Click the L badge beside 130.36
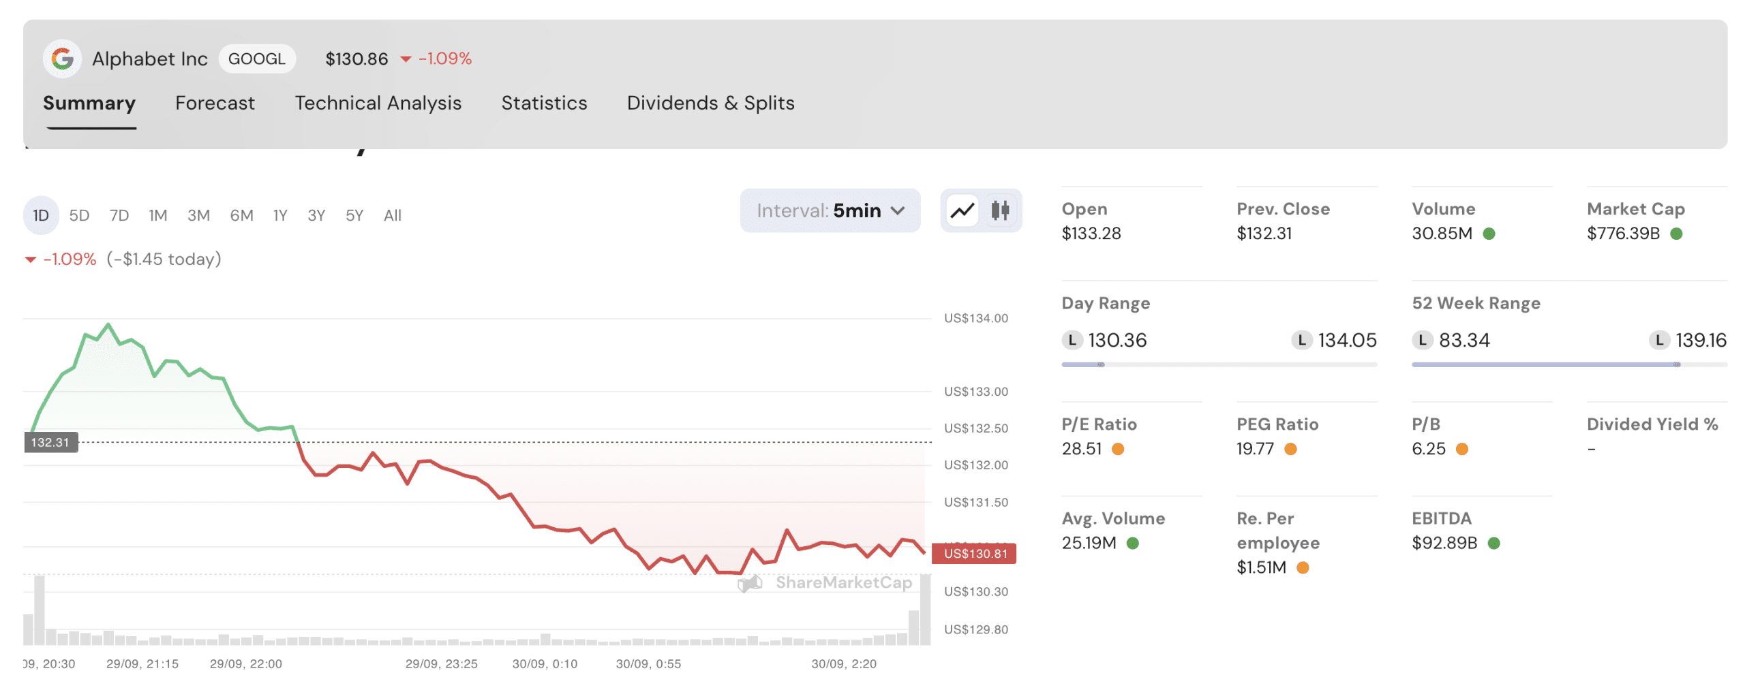 (1072, 339)
